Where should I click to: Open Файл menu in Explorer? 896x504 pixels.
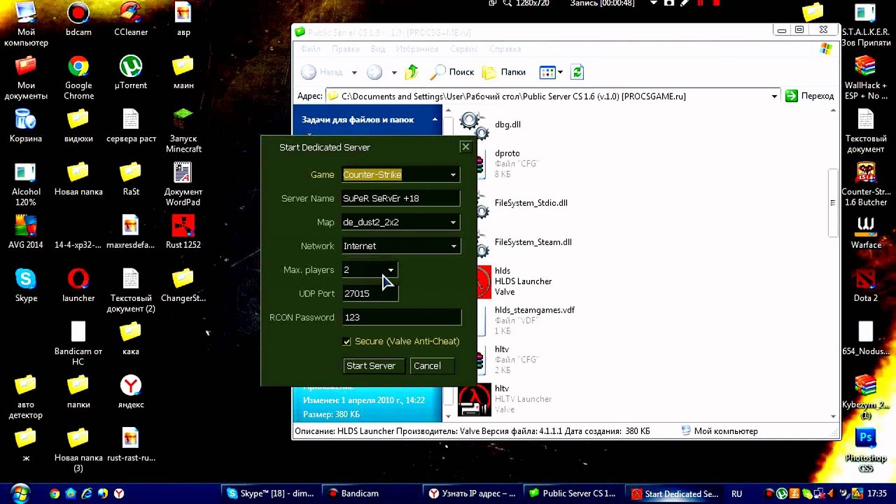pyautogui.click(x=310, y=49)
